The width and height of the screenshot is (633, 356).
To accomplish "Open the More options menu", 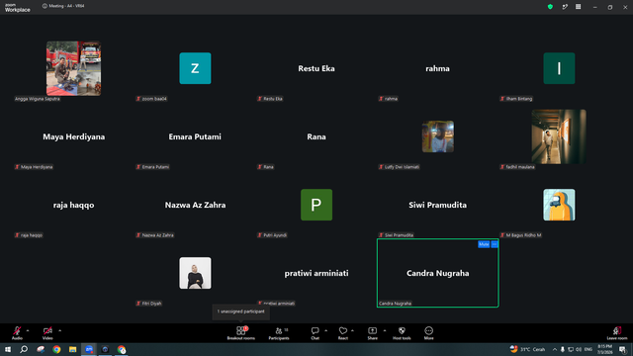I will pyautogui.click(x=428, y=333).
